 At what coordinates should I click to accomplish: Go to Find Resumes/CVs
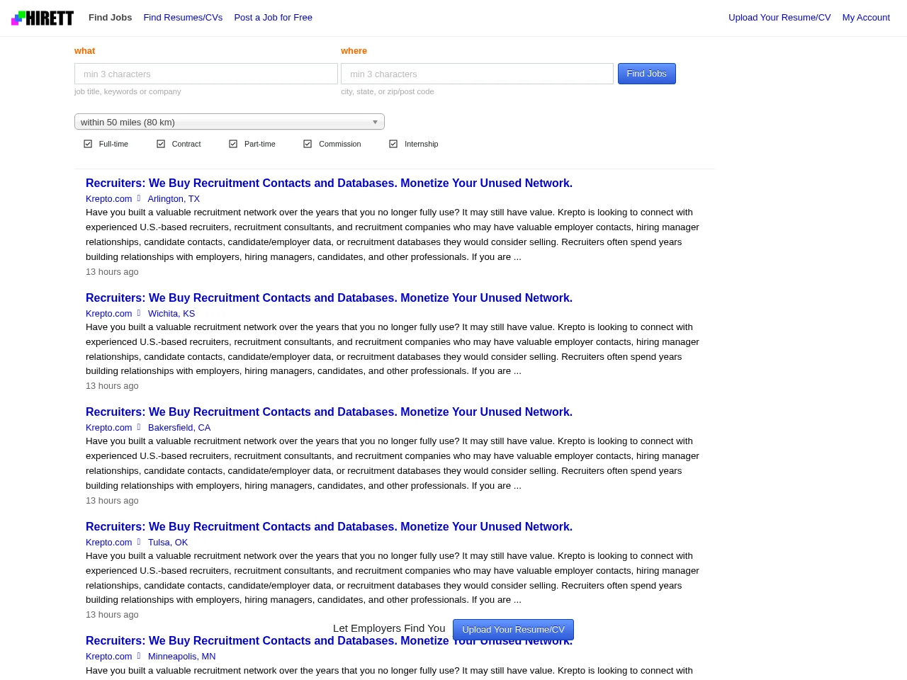183,18
